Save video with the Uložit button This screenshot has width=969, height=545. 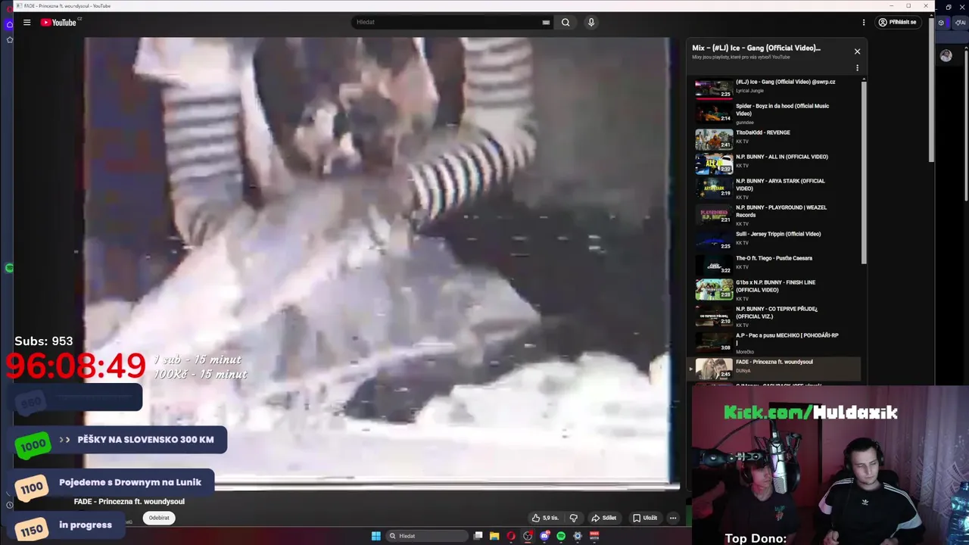click(x=645, y=518)
